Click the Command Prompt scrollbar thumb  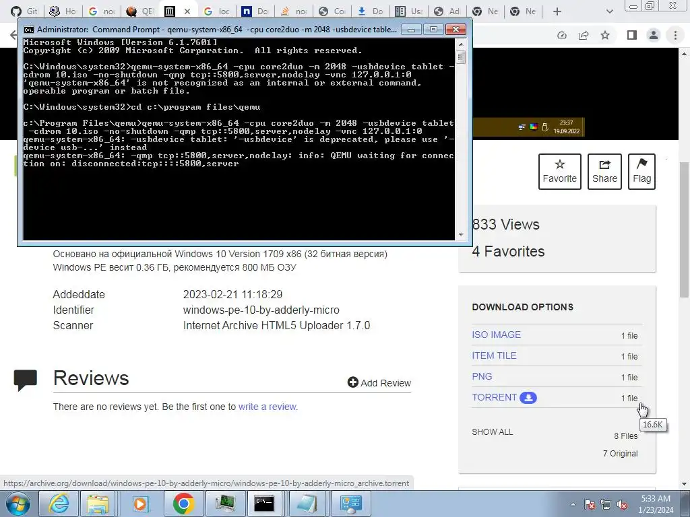[461, 58]
